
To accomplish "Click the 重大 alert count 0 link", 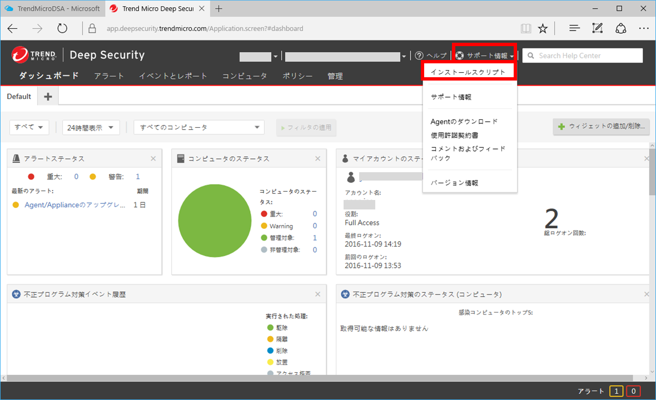I will pos(76,177).
